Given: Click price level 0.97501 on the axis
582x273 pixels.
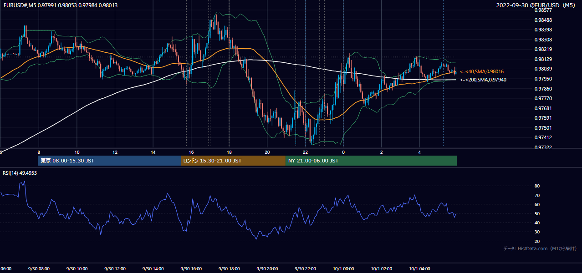Looking at the screenshot, I should (543, 128).
